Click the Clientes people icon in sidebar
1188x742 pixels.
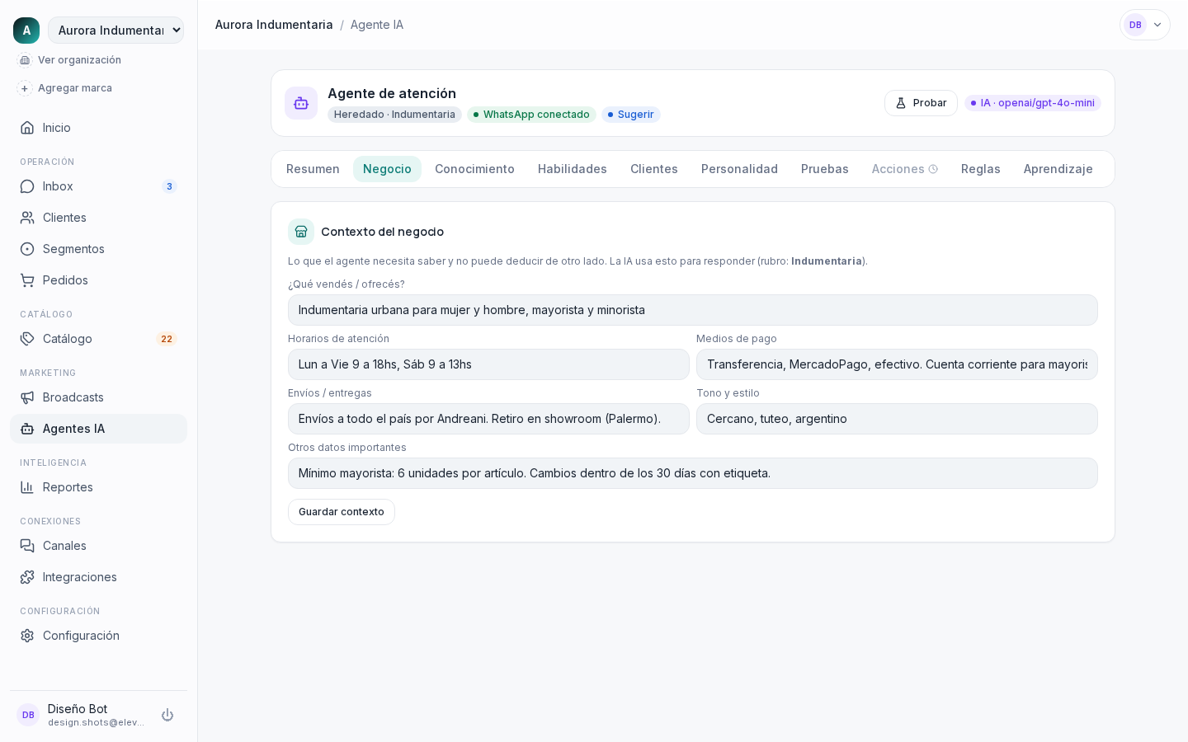27,218
